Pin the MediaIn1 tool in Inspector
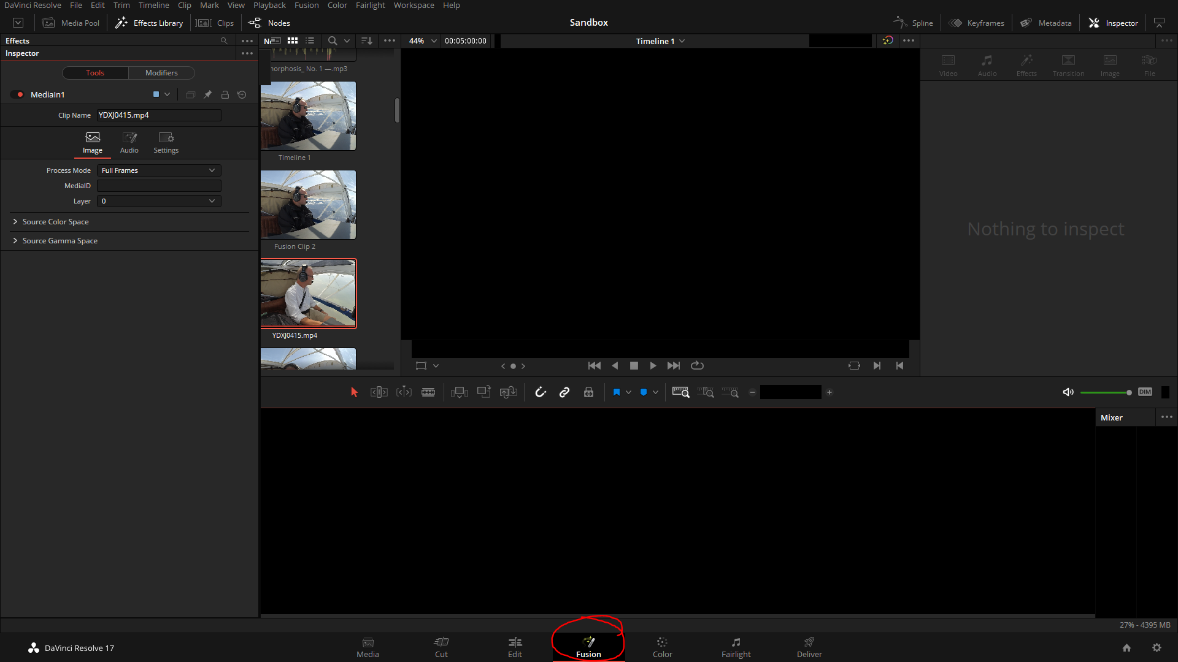Screen dimensions: 1178x662 tap(208, 94)
